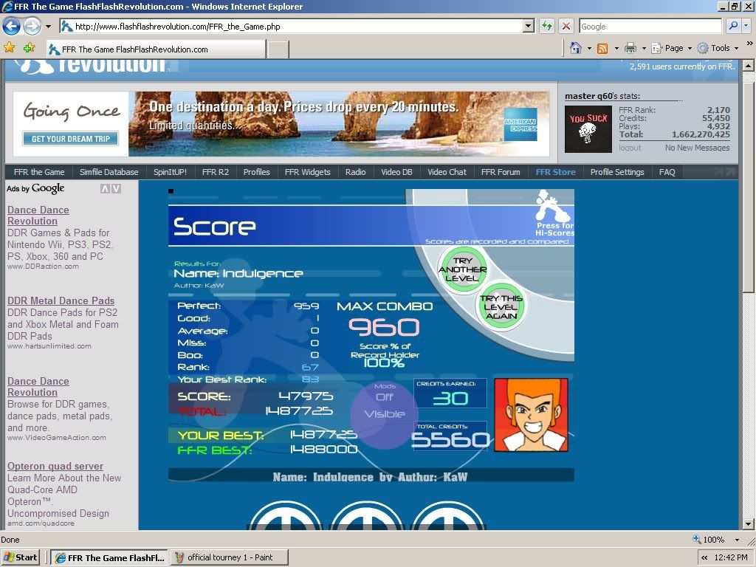Click the browser Back arrow button
Screen dimensions: 756x567
[x=11, y=27]
